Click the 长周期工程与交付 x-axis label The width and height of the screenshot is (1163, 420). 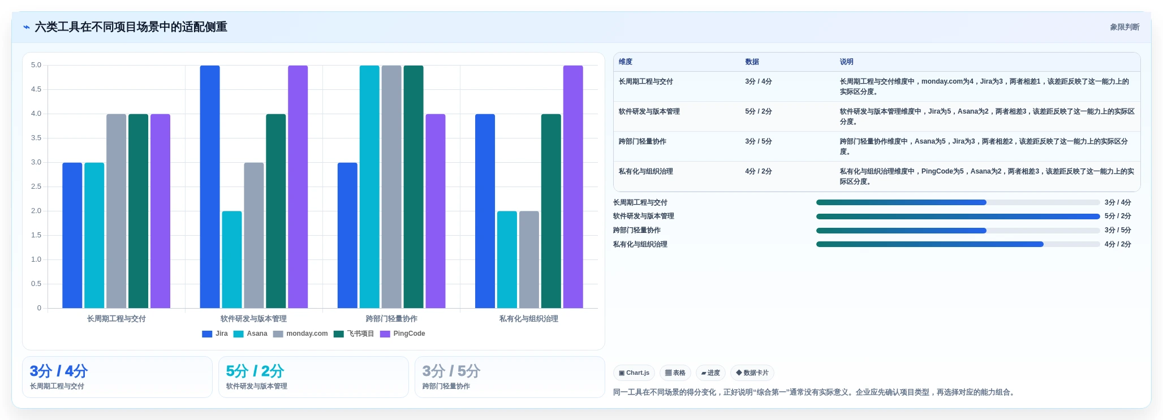point(117,319)
